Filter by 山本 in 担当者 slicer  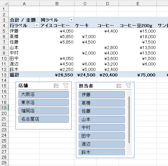[x=102, y=119]
